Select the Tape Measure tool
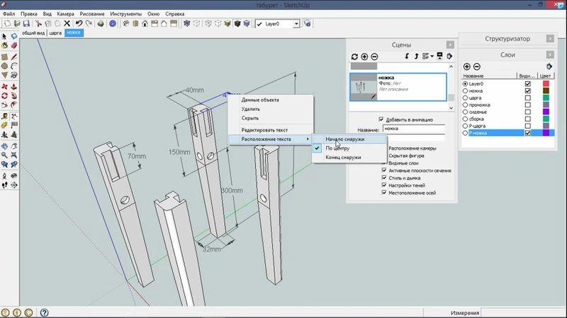Image resolution: width=567 pixels, height=318 pixels. click(x=4, y=116)
